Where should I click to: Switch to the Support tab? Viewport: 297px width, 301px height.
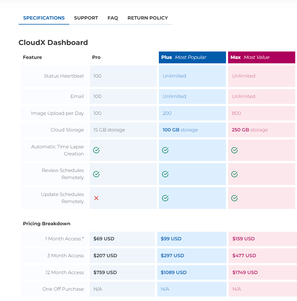[86, 18]
